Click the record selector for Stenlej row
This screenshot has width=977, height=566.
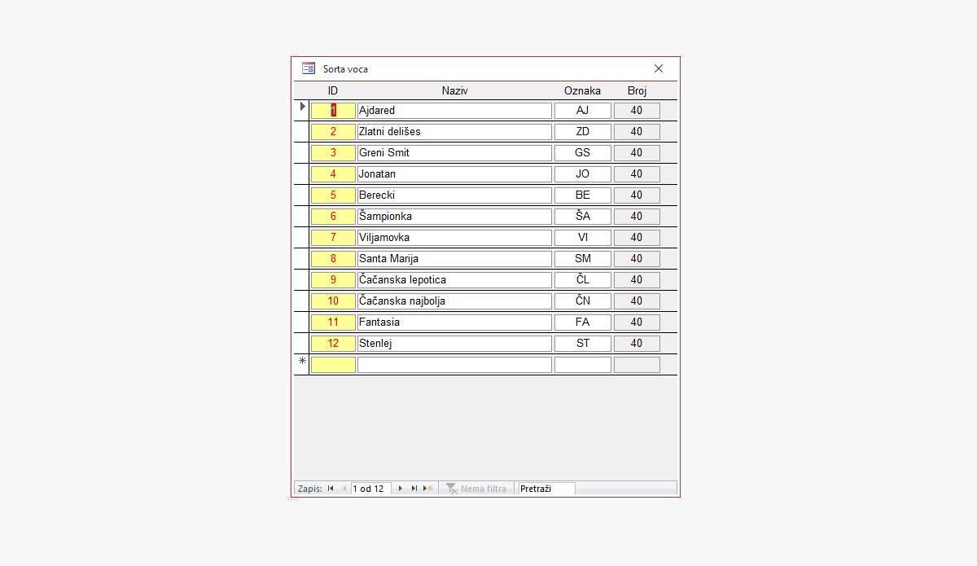point(302,343)
